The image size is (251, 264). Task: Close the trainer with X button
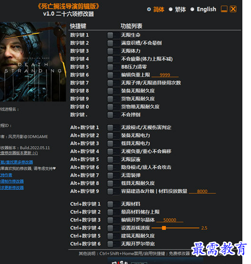click(x=233, y=9)
